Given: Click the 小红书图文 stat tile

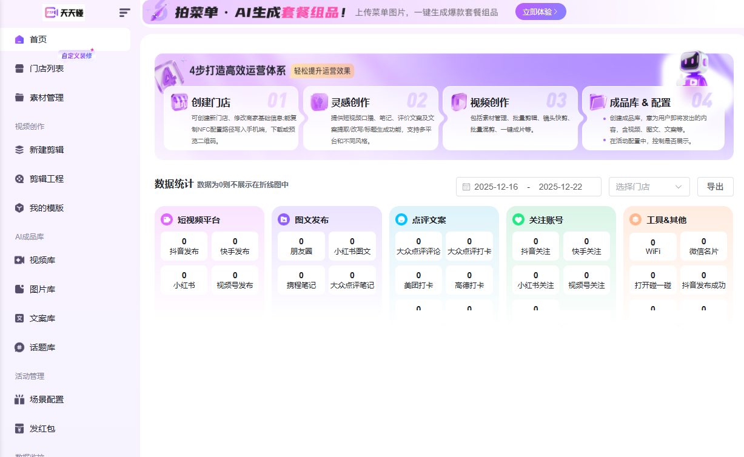Looking at the screenshot, I should (x=352, y=246).
